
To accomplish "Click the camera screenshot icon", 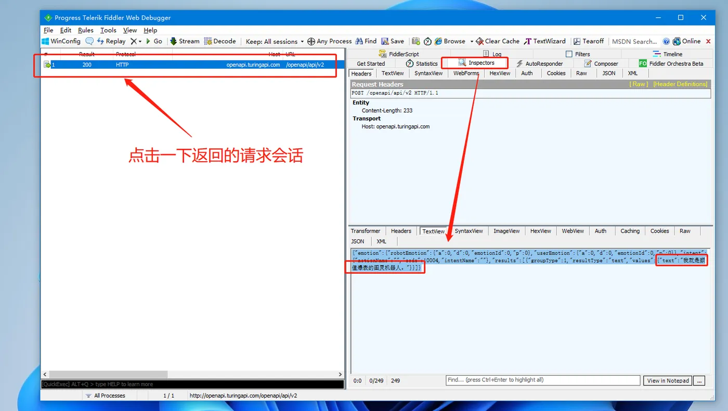I will click(x=416, y=41).
